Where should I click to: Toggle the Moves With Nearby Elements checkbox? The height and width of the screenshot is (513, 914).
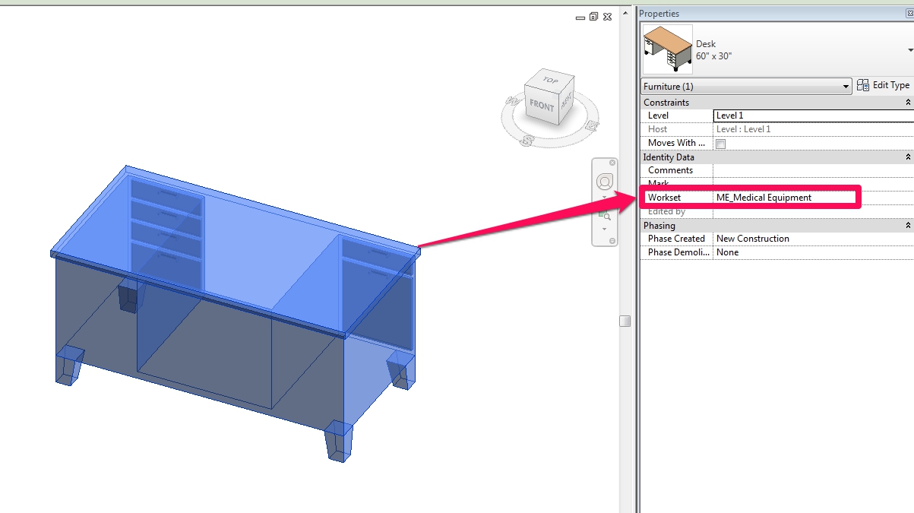pos(720,143)
